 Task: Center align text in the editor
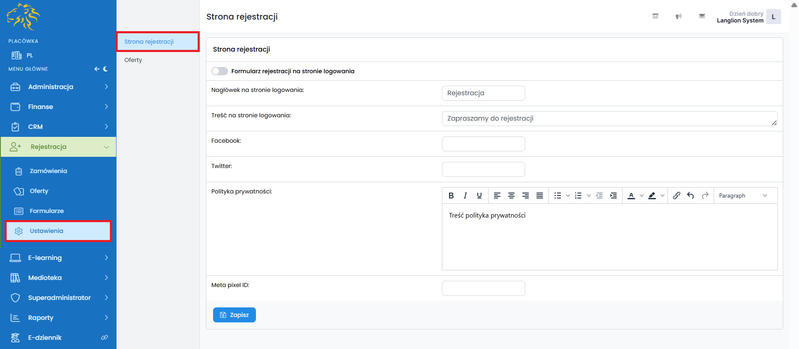511,196
